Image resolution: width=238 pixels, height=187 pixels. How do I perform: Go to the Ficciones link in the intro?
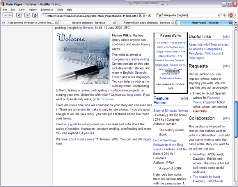point(107,99)
